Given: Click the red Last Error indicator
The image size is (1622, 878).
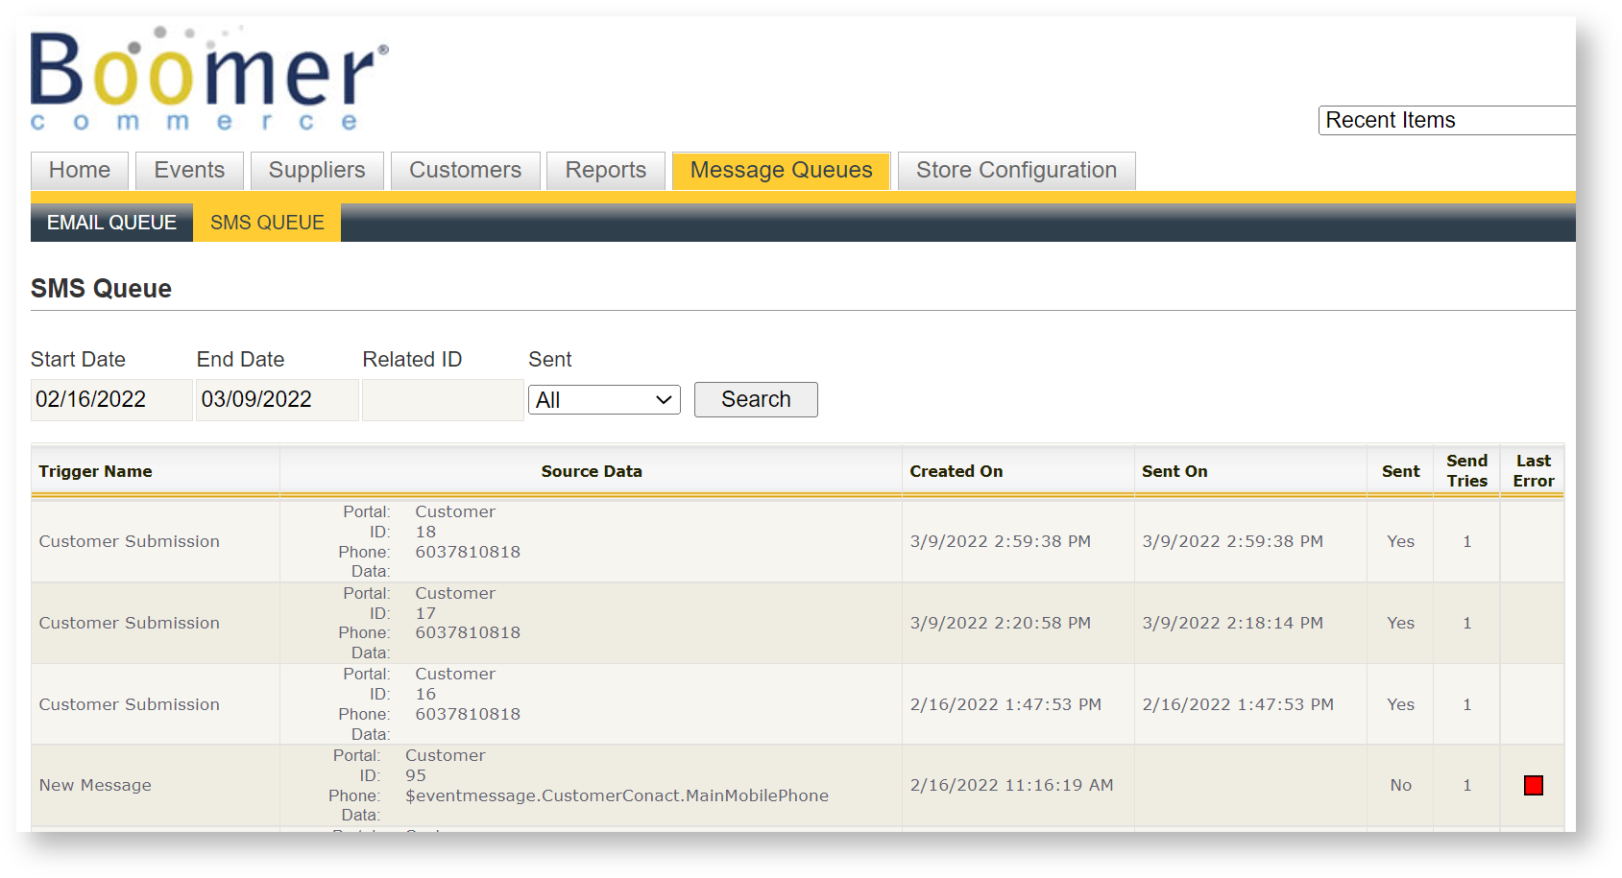Looking at the screenshot, I should (x=1533, y=786).
